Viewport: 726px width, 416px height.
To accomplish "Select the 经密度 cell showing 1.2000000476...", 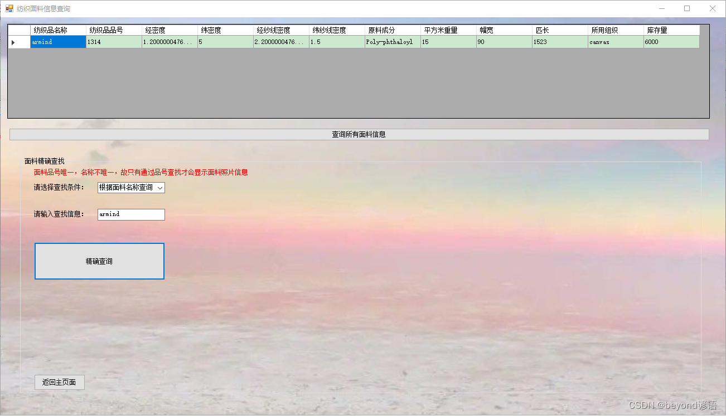I will click(170, 42).
